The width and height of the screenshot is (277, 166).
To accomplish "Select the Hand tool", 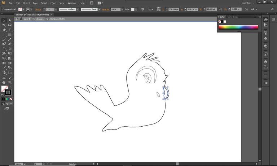I will 4,82.
